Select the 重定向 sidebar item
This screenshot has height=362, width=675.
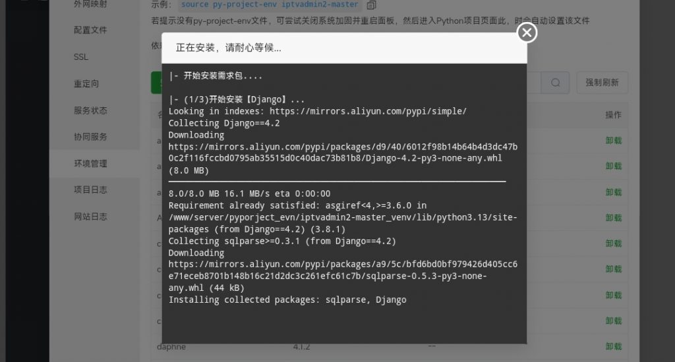click(x=86, y=84)
